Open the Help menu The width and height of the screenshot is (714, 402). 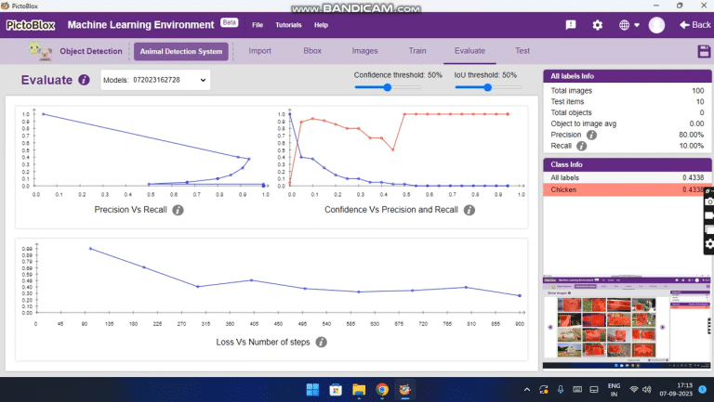tap(321, 25)
